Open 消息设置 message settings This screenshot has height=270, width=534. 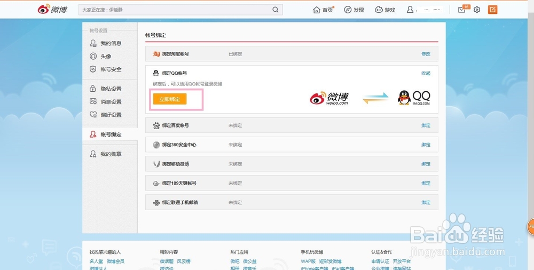111,102
